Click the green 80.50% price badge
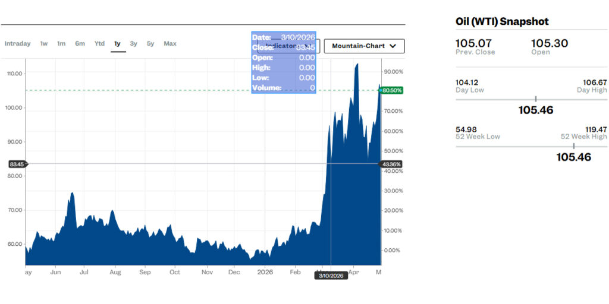This screenshot has width=609, height=304. pos(392,90)
